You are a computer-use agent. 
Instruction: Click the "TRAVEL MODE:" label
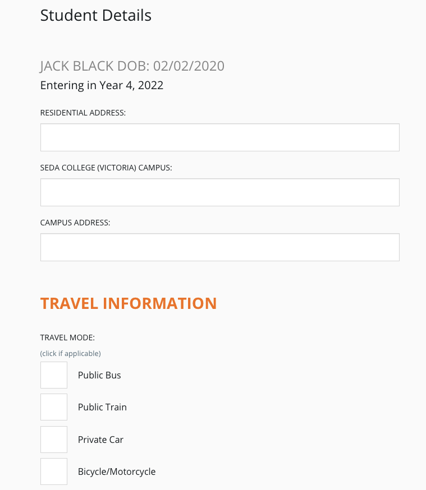[67, 338]
